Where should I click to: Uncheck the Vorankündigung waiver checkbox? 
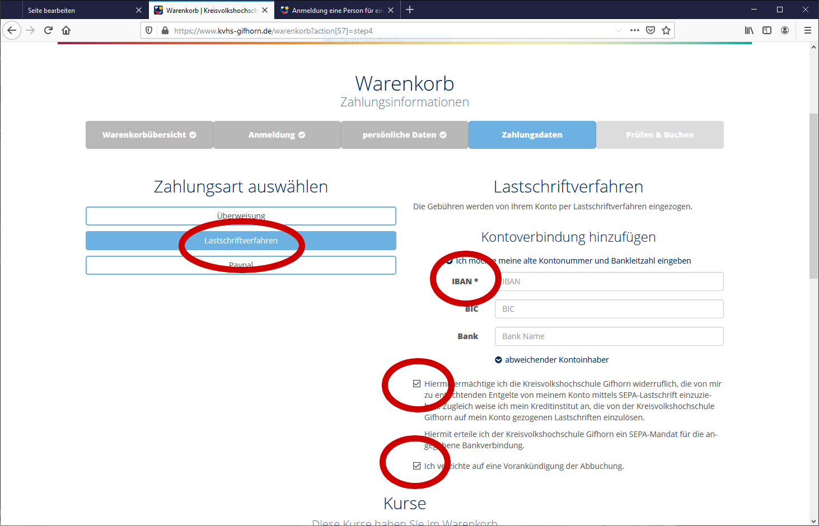(416, 466)
